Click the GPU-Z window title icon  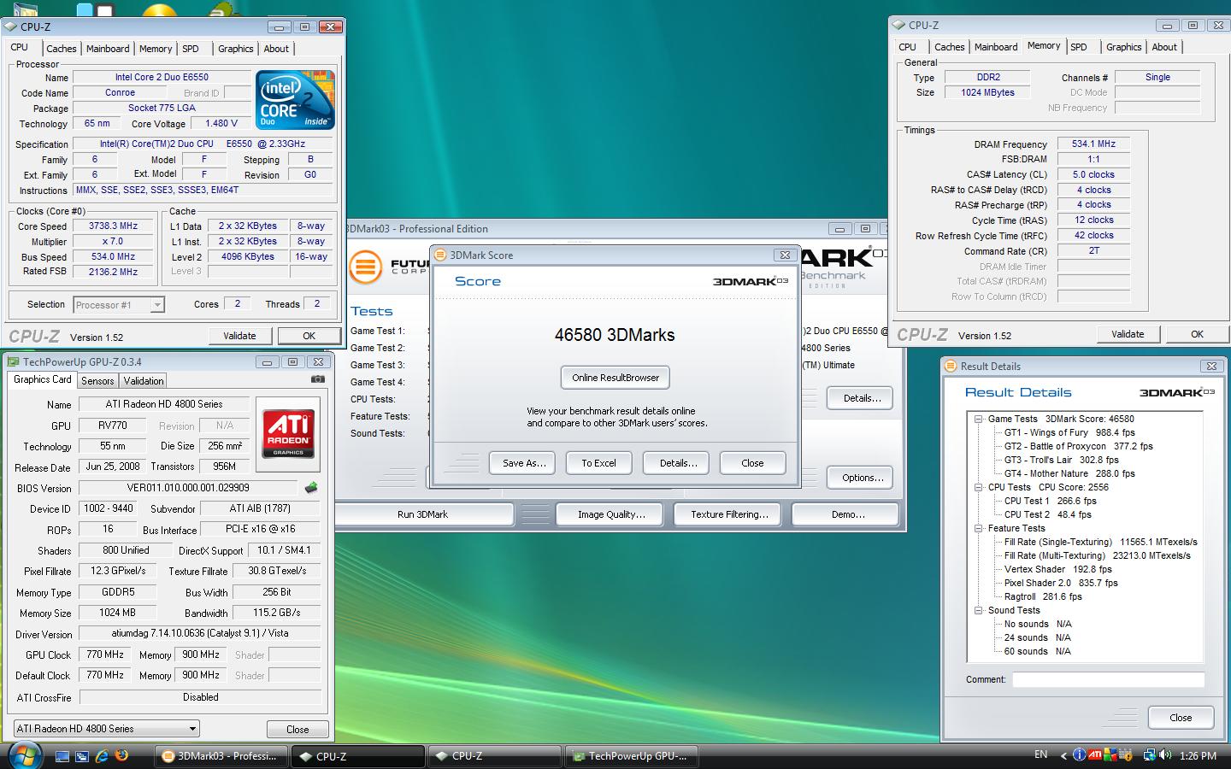13,361
